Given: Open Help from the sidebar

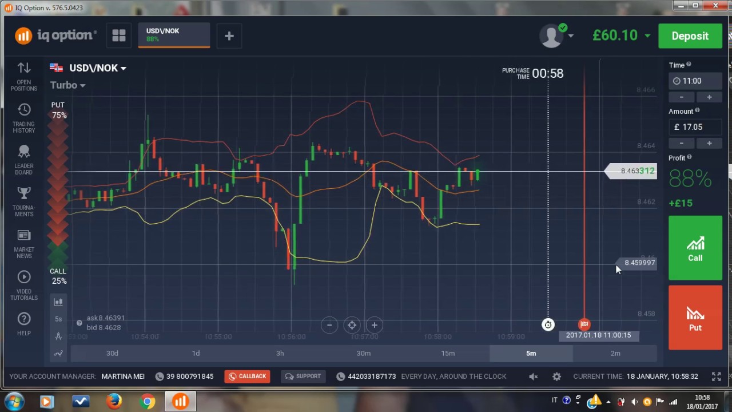Looking at the screenshot, I should (23, 324).
